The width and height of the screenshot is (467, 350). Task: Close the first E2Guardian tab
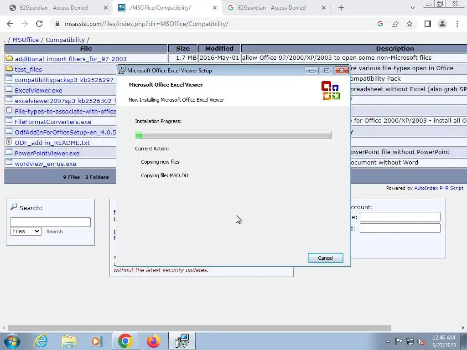click(x=106, y=8)
